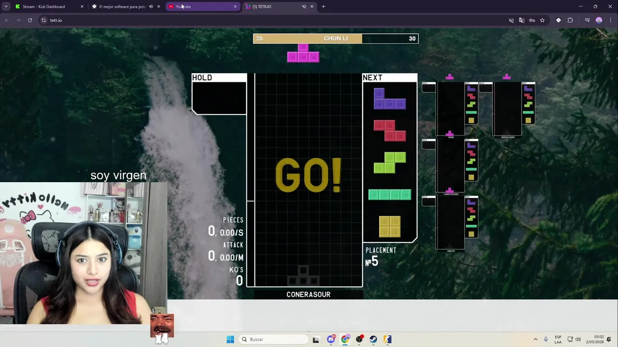
Task: Focus the tetr.io address bar
Action: pyautogui.click(x=275, y=20)
